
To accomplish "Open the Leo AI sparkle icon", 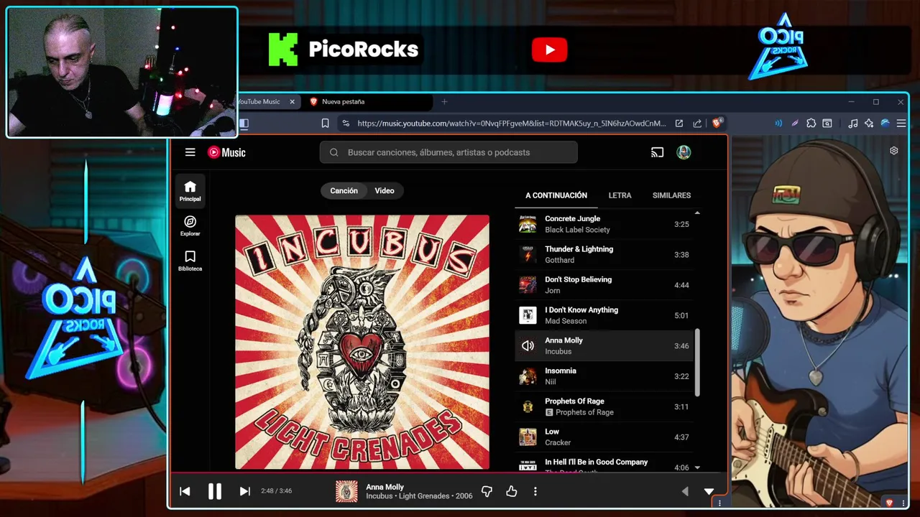I will pyautogui.click(x=869, y=123).
